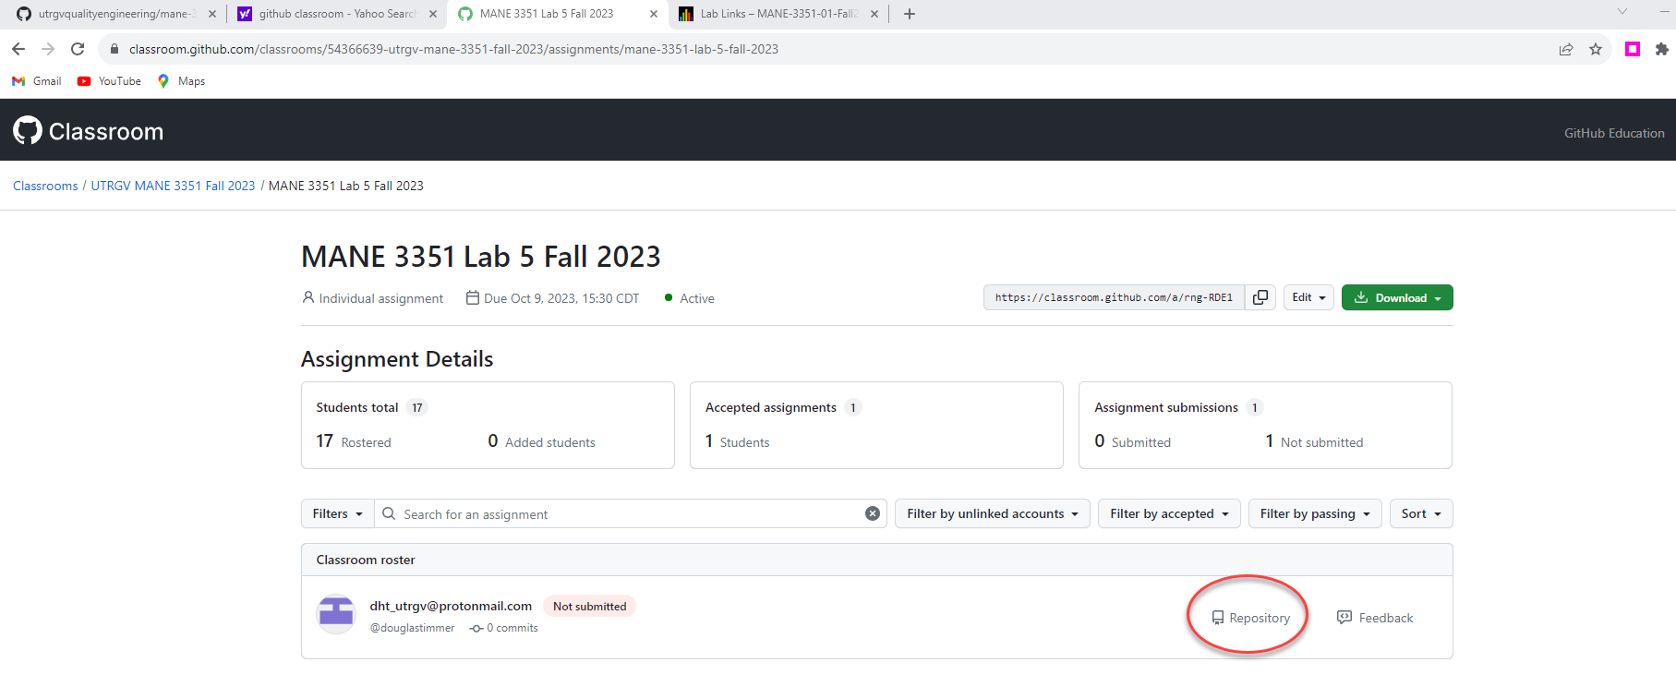Expand the Filters dropdown
Image resolution: width=1676 pixels, height=687 pixels.
click(x=337, y=513)
